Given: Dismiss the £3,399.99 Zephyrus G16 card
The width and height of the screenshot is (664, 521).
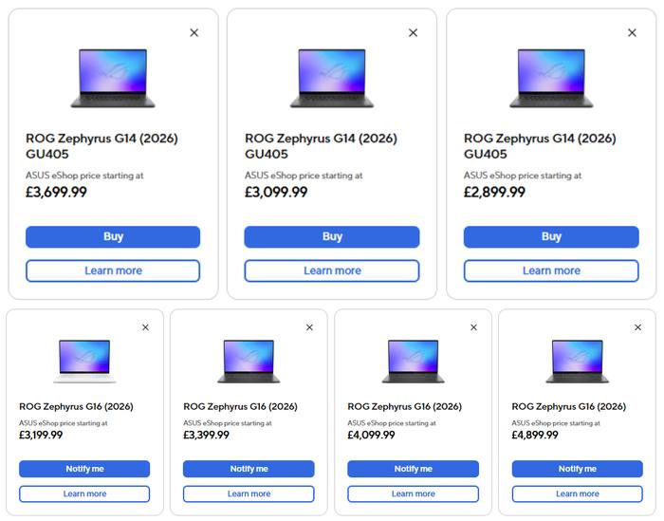Looking at the screenshot, I should (309, 327).
